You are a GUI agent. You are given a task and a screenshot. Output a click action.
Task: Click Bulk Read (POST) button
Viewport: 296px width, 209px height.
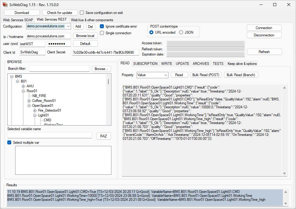tap(206, 75)
